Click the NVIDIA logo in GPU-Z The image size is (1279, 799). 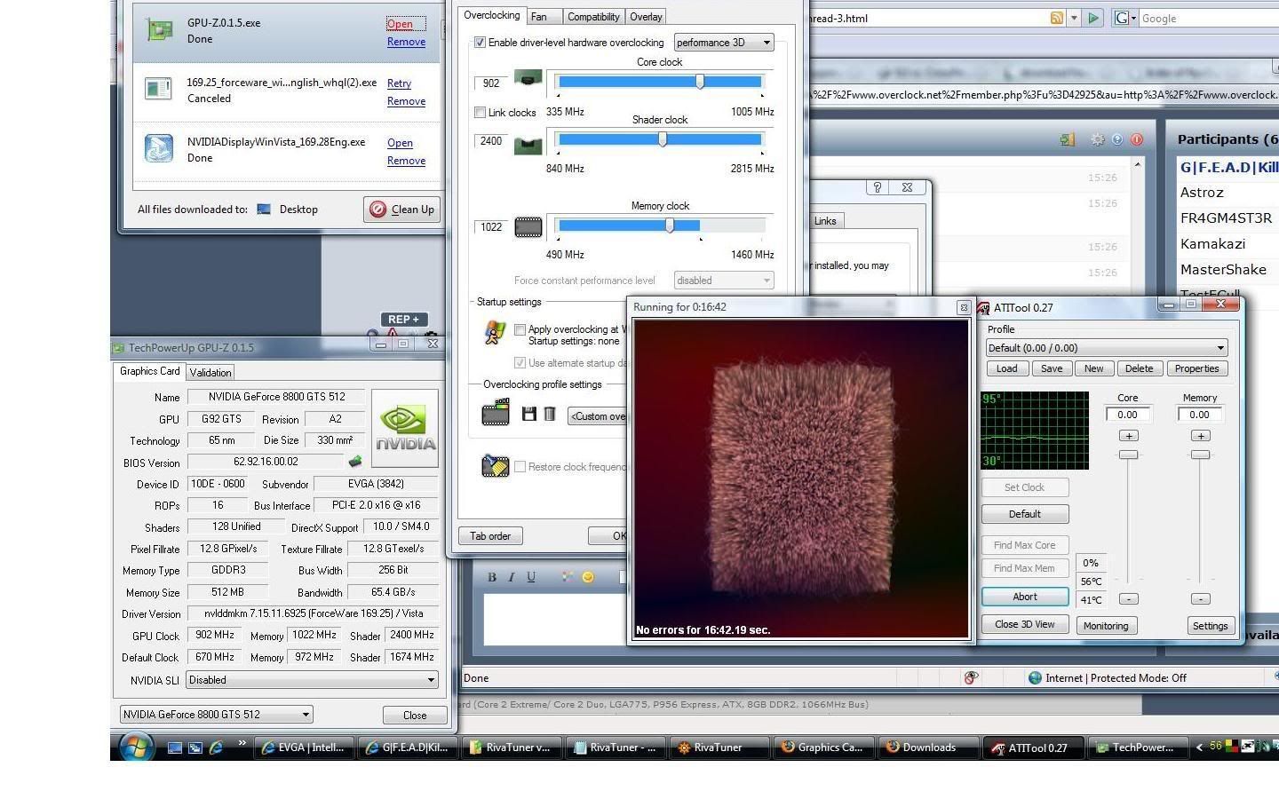[405, 428]
